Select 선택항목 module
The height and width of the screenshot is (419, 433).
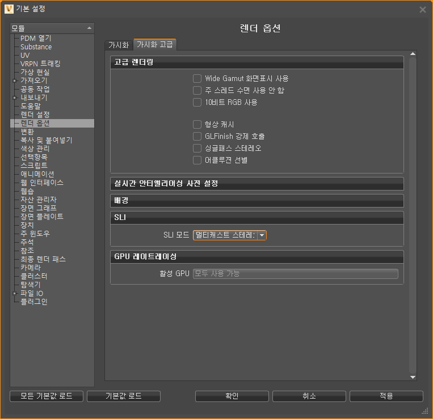[34, 157]
